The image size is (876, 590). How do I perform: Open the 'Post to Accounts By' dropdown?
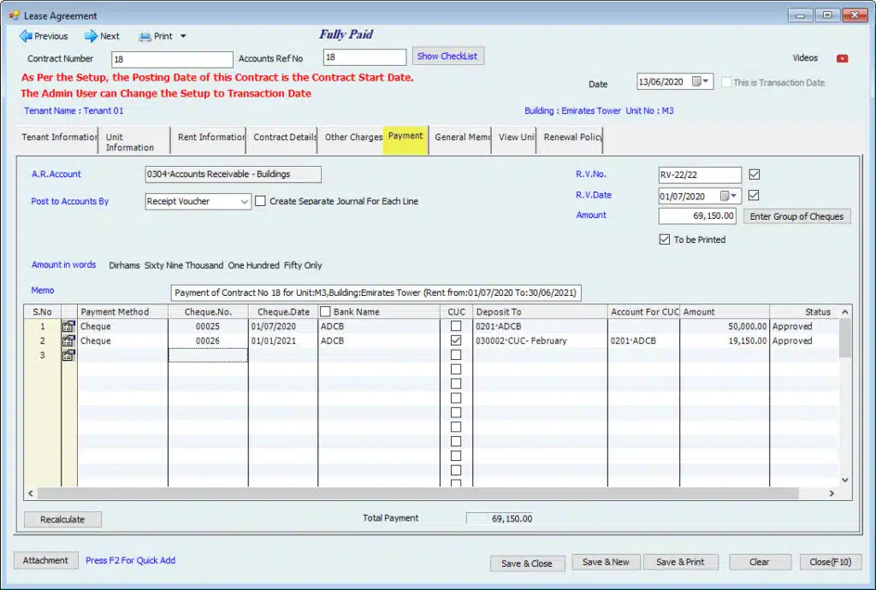point(244,202)
